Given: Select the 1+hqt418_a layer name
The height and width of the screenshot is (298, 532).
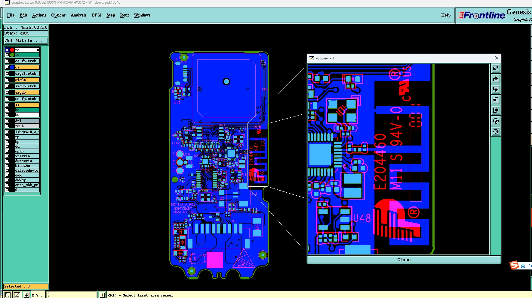Looking at the screenshot, I should tap(27, 132).
